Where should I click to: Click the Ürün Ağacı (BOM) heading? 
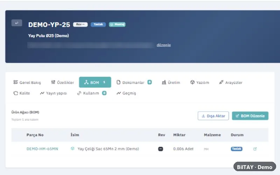pyautogui.click(x=25, y=112)
